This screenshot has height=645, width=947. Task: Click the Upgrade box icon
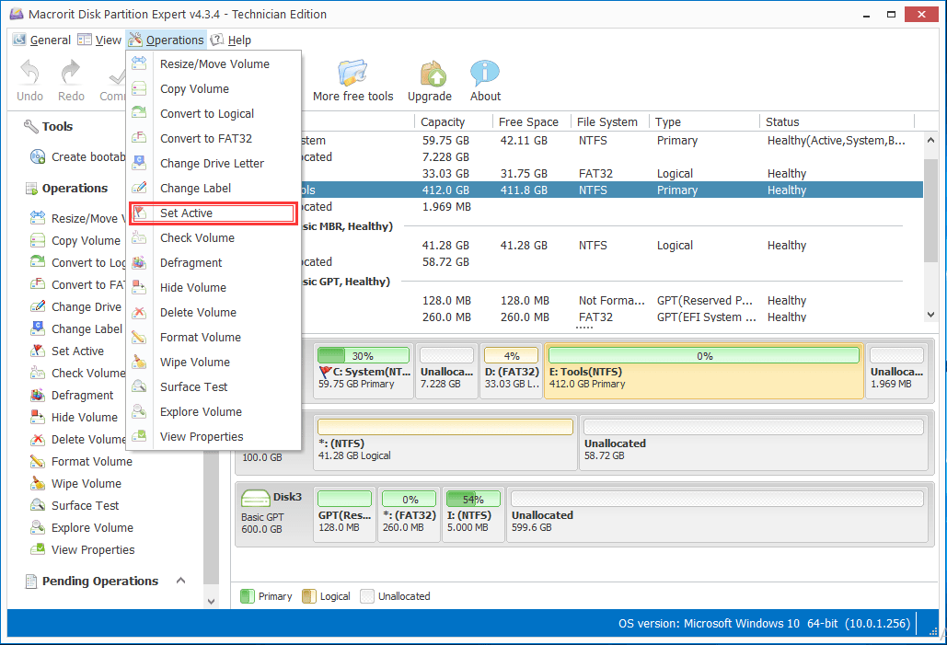point(433,73)
